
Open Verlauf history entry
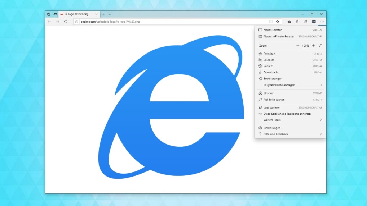click(290, 66)
